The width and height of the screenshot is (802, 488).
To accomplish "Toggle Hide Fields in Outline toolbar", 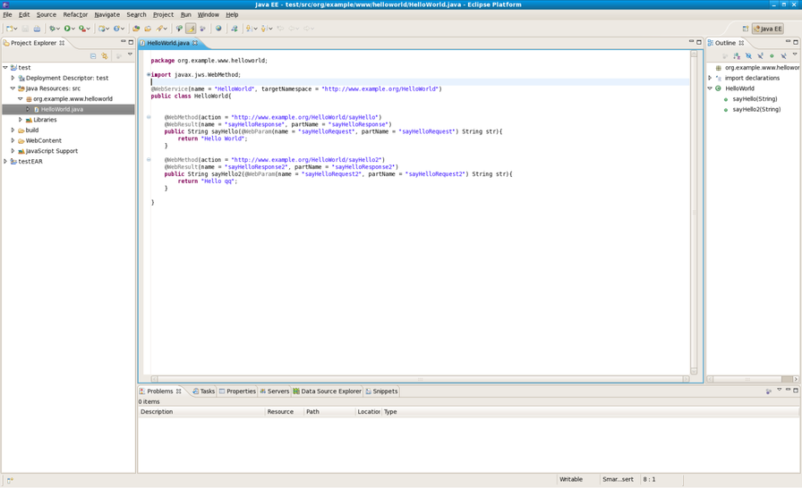I will [748, 55].
